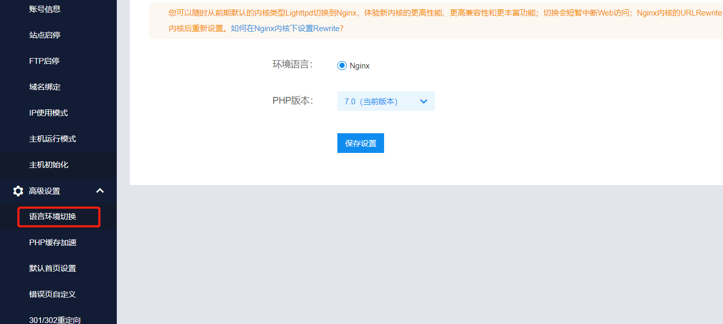Click the 保存设置 button
The height and width of the screenshot is (324, 723).
click(x=360, y=143)
